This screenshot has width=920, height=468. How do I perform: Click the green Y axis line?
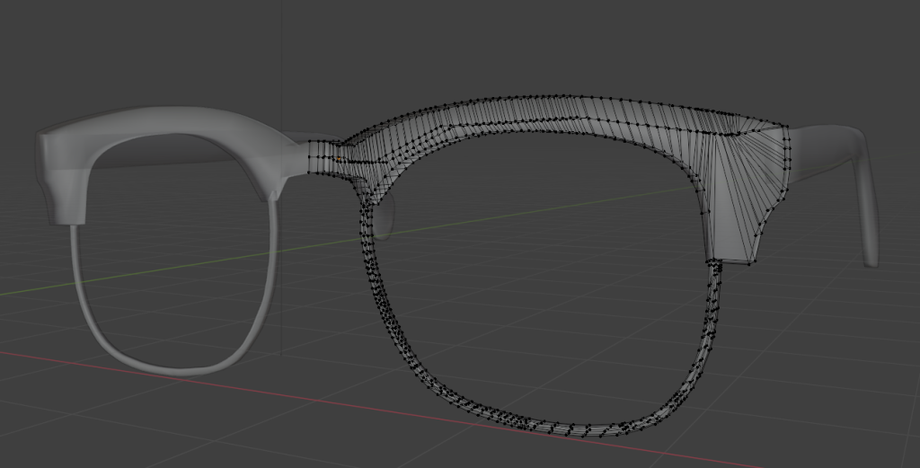click(539, 216)
